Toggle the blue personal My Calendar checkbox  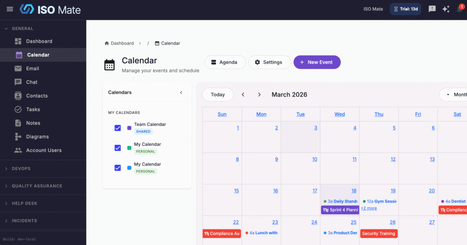pyautogui.click(x=118, y=168)
